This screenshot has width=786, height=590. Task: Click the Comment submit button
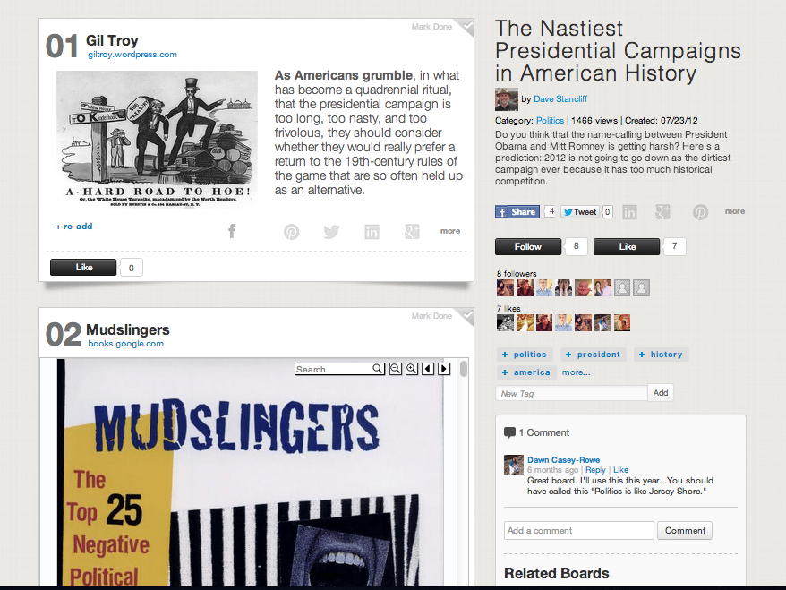685,530
